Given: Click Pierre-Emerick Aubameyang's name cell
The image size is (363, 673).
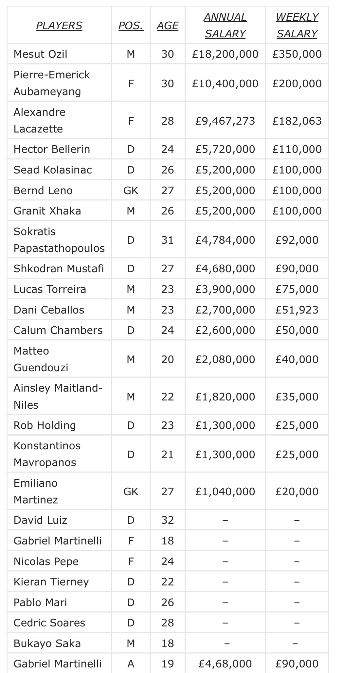Looking at the screenshot, I should coord(51,83).
